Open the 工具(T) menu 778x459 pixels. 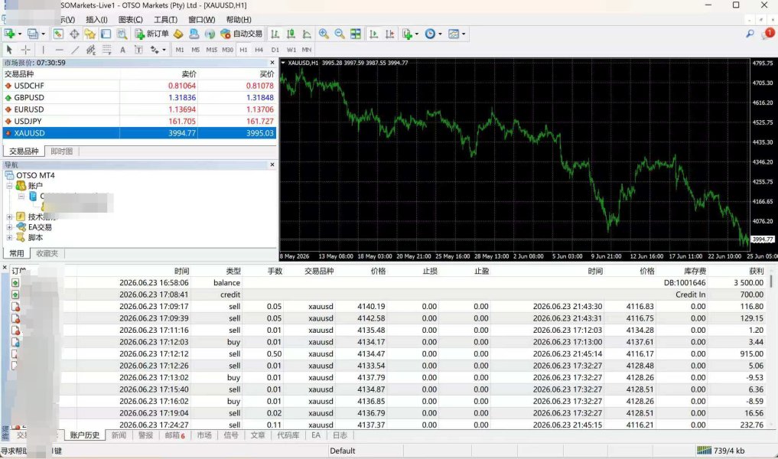point(165,19)
